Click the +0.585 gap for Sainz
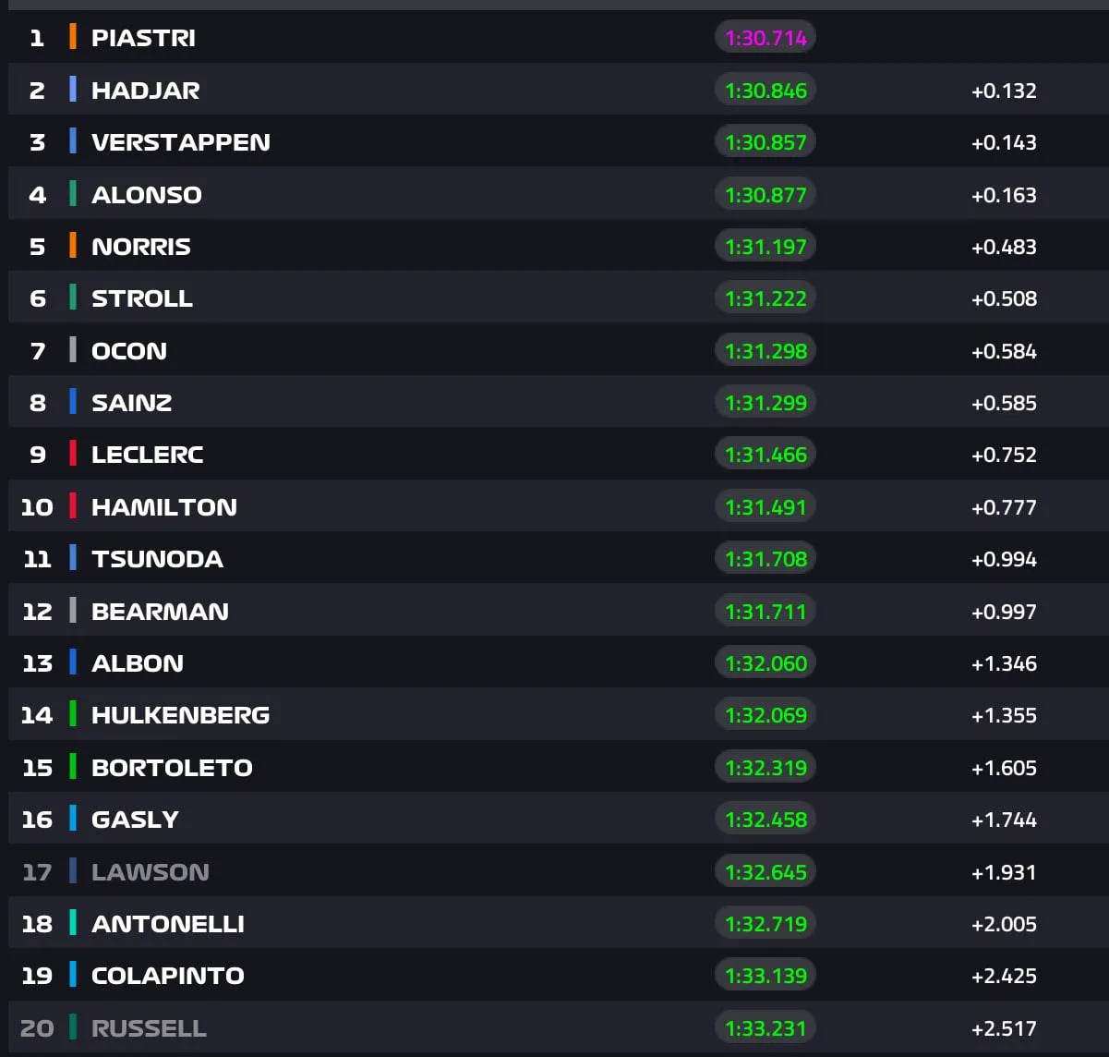This screenshot has height=1057, width=1109. (1004, 403)
